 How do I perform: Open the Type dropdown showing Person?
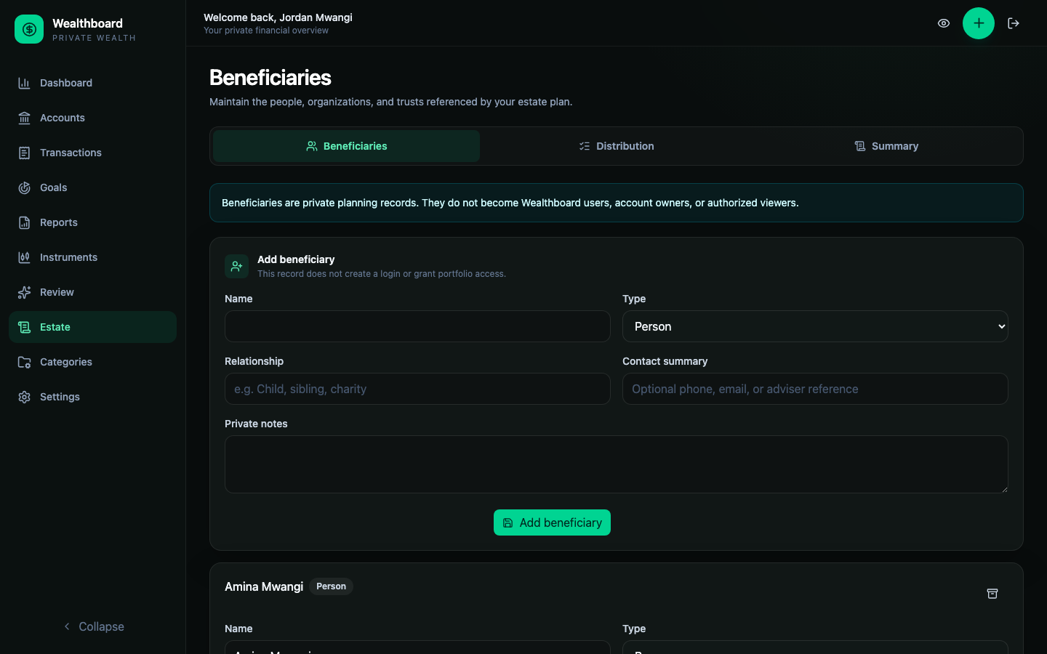coord(815,326)
